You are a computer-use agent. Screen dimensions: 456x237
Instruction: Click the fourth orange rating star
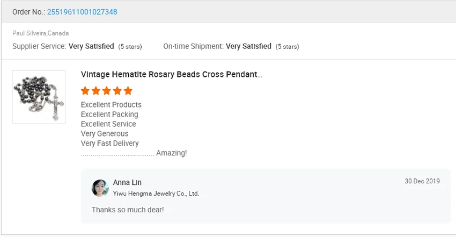click(x=117, y=91)
